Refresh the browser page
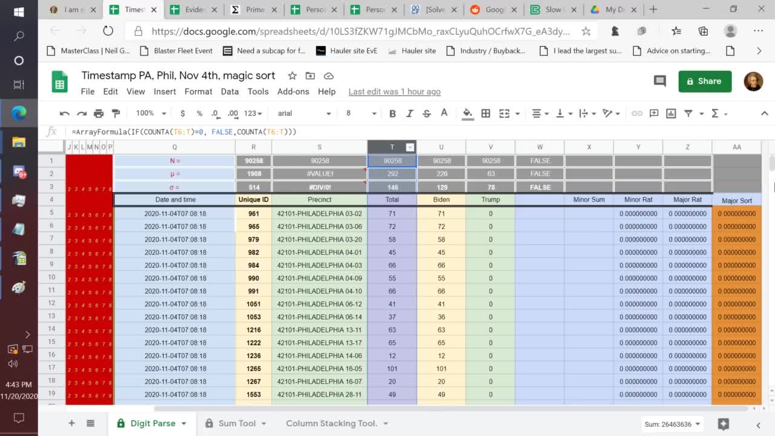The image size is (775, 436). [x=108, y=31]
